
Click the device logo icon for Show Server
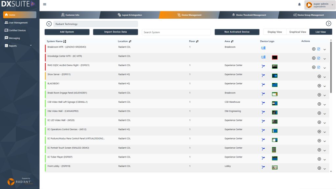pyautogui.click(x=263, y=75)
